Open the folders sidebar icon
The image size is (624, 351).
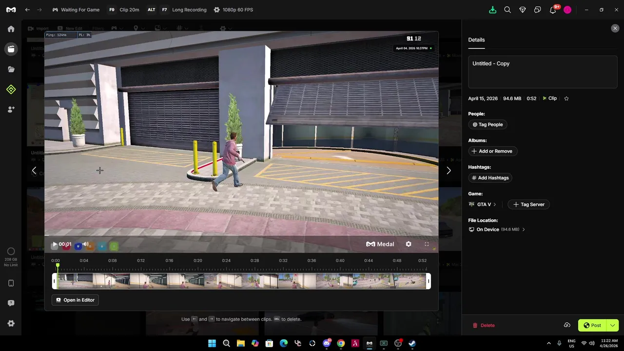coord(11,69)
